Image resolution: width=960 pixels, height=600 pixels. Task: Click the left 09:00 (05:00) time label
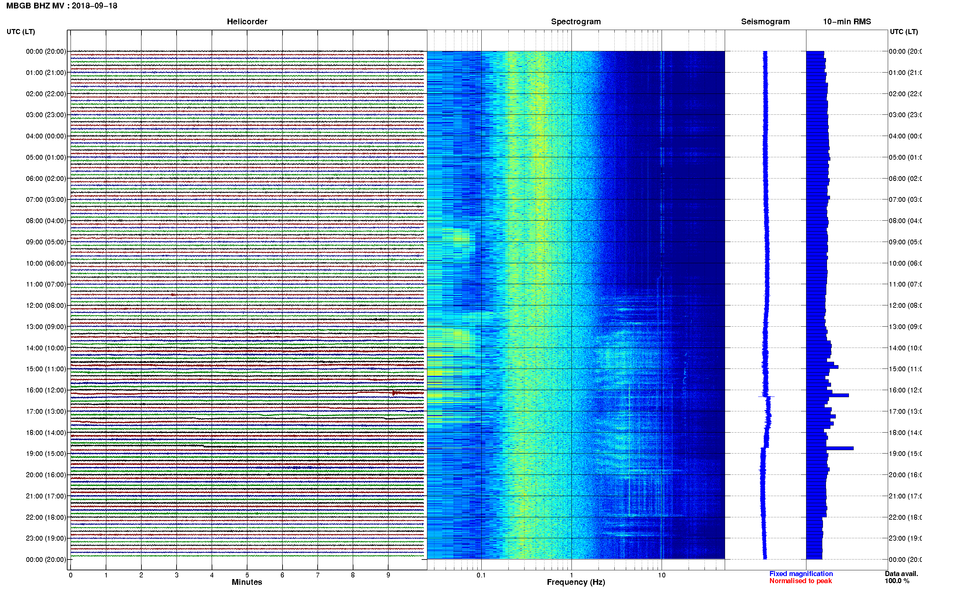point(46,242)
